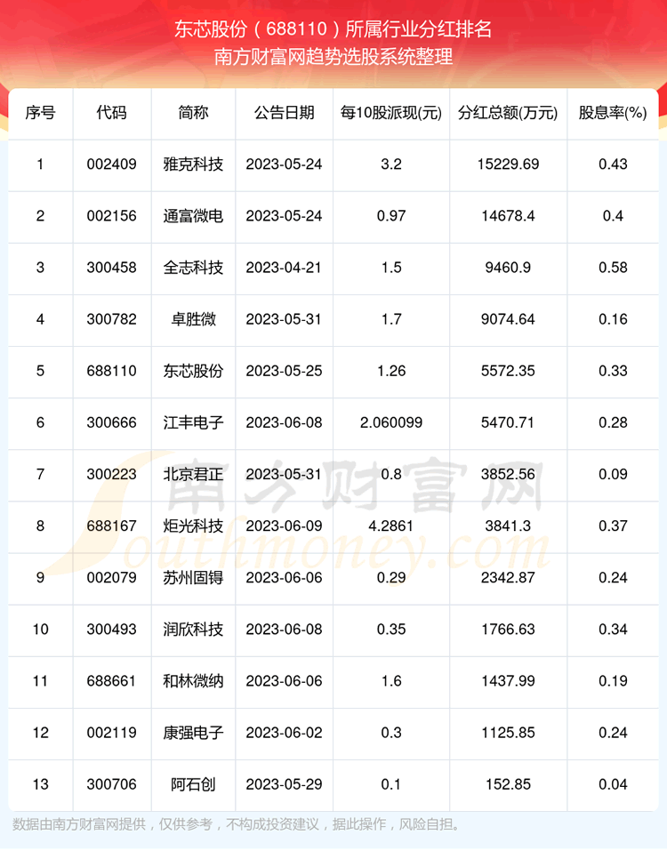The height and width of the screenshot is (867, 667).
Task: Select the 公告日期 column header
Action: tap(283, 113)
